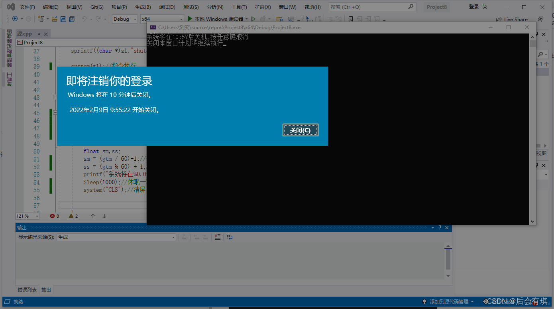554x309 pixels.
Task: Click the console window title icon
Action: (x=153, y=27)
